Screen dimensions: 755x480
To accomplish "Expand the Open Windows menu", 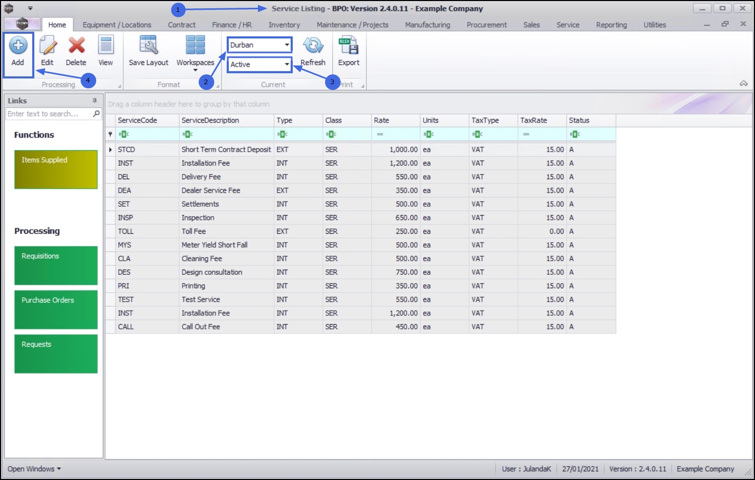I will pyautogui.click(x=34, y=469).
